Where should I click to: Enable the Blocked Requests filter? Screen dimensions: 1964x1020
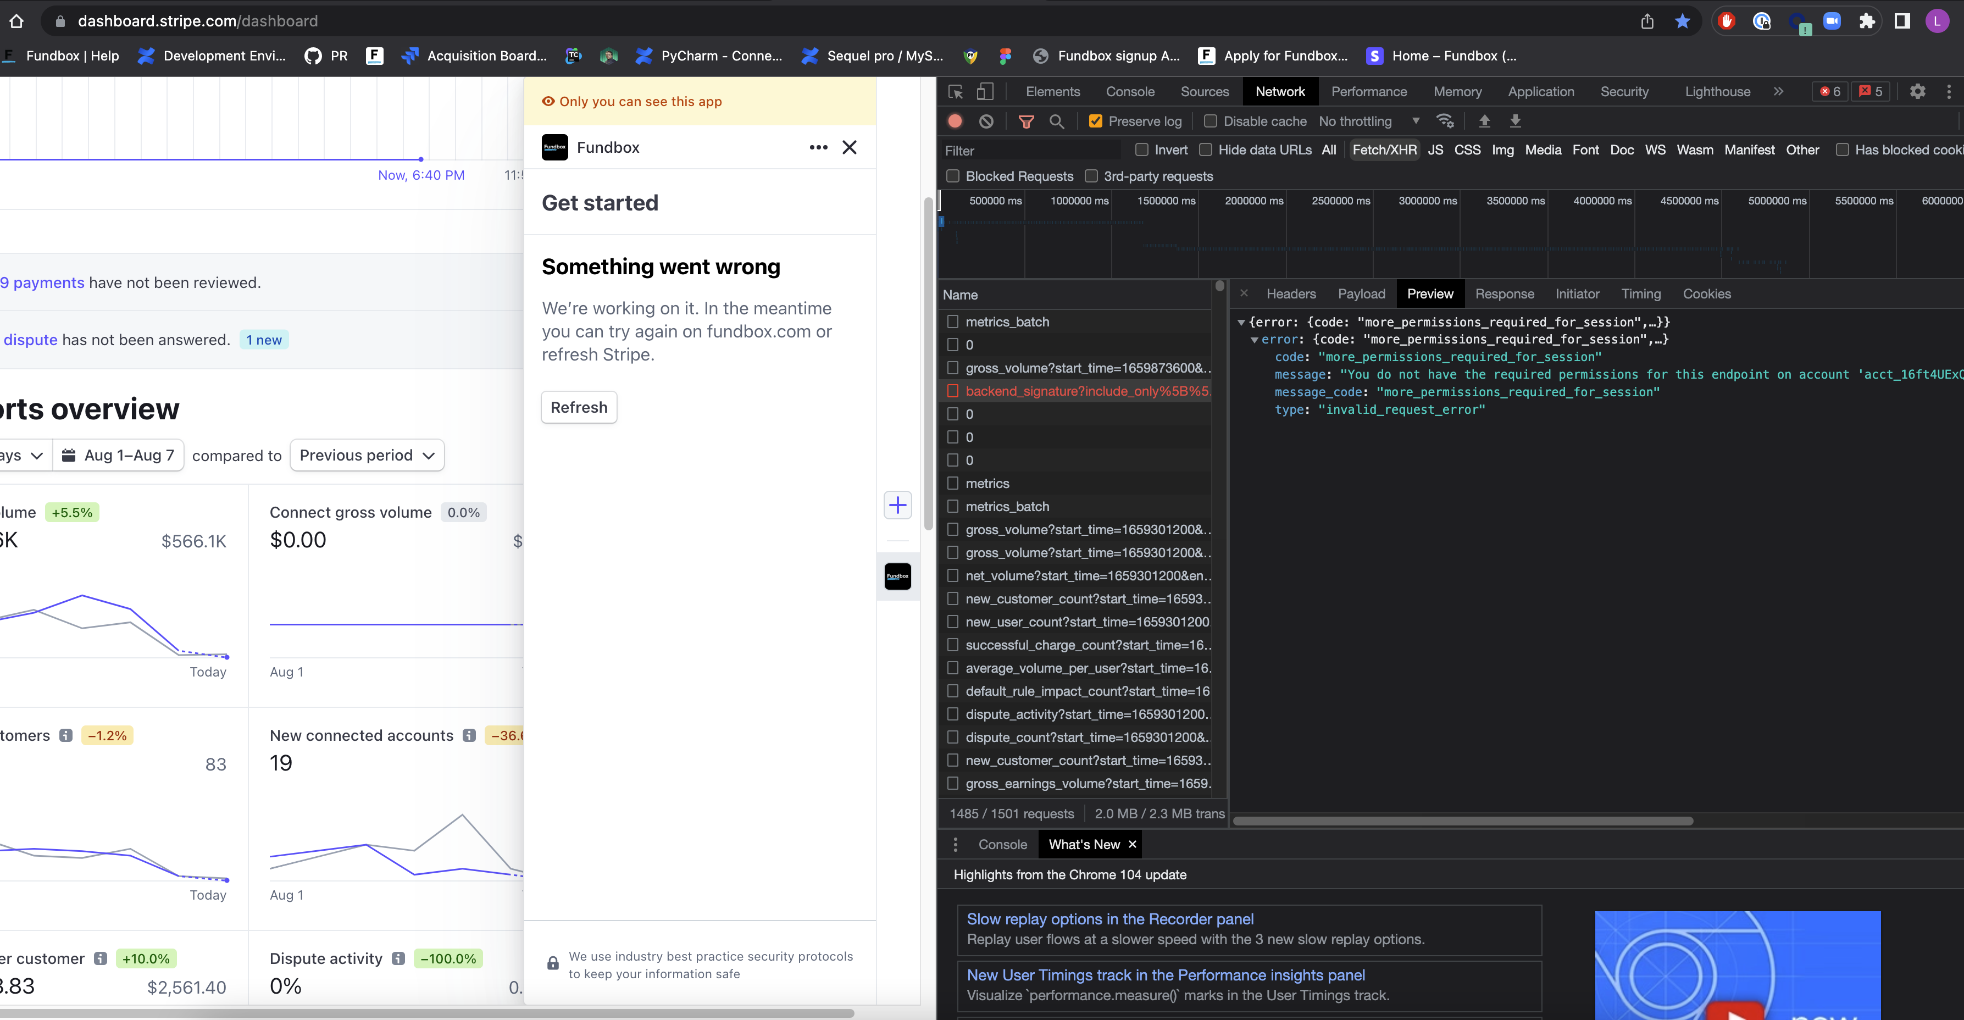pos(953,176)
